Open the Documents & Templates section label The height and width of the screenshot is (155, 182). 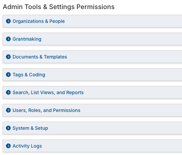pyautogui.click(x=40, y=57)
